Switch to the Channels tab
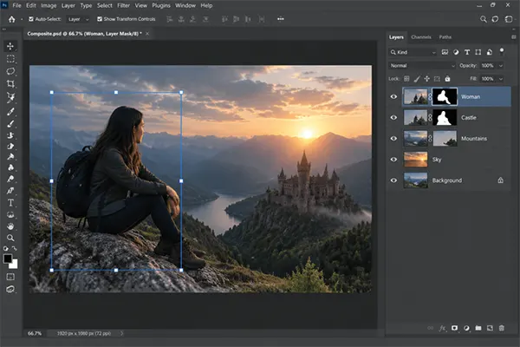 [x=421, y=37]
